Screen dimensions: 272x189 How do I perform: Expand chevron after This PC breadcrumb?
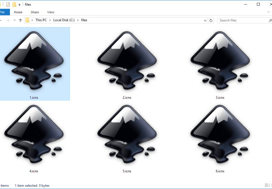click(50, 20)
